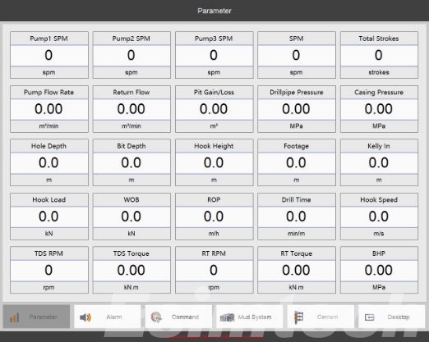Select the Pump1 SPM value field

[49, 56]
